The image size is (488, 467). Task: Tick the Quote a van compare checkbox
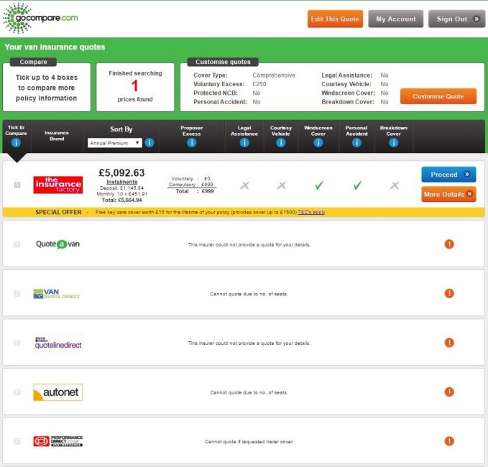pyautogui.click(x=17, y=244)
